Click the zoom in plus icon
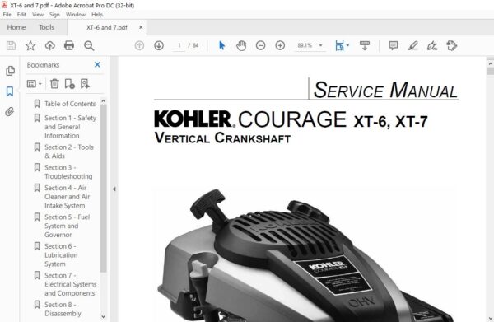This screenshot has width=494, height=322. pos(280,45)
